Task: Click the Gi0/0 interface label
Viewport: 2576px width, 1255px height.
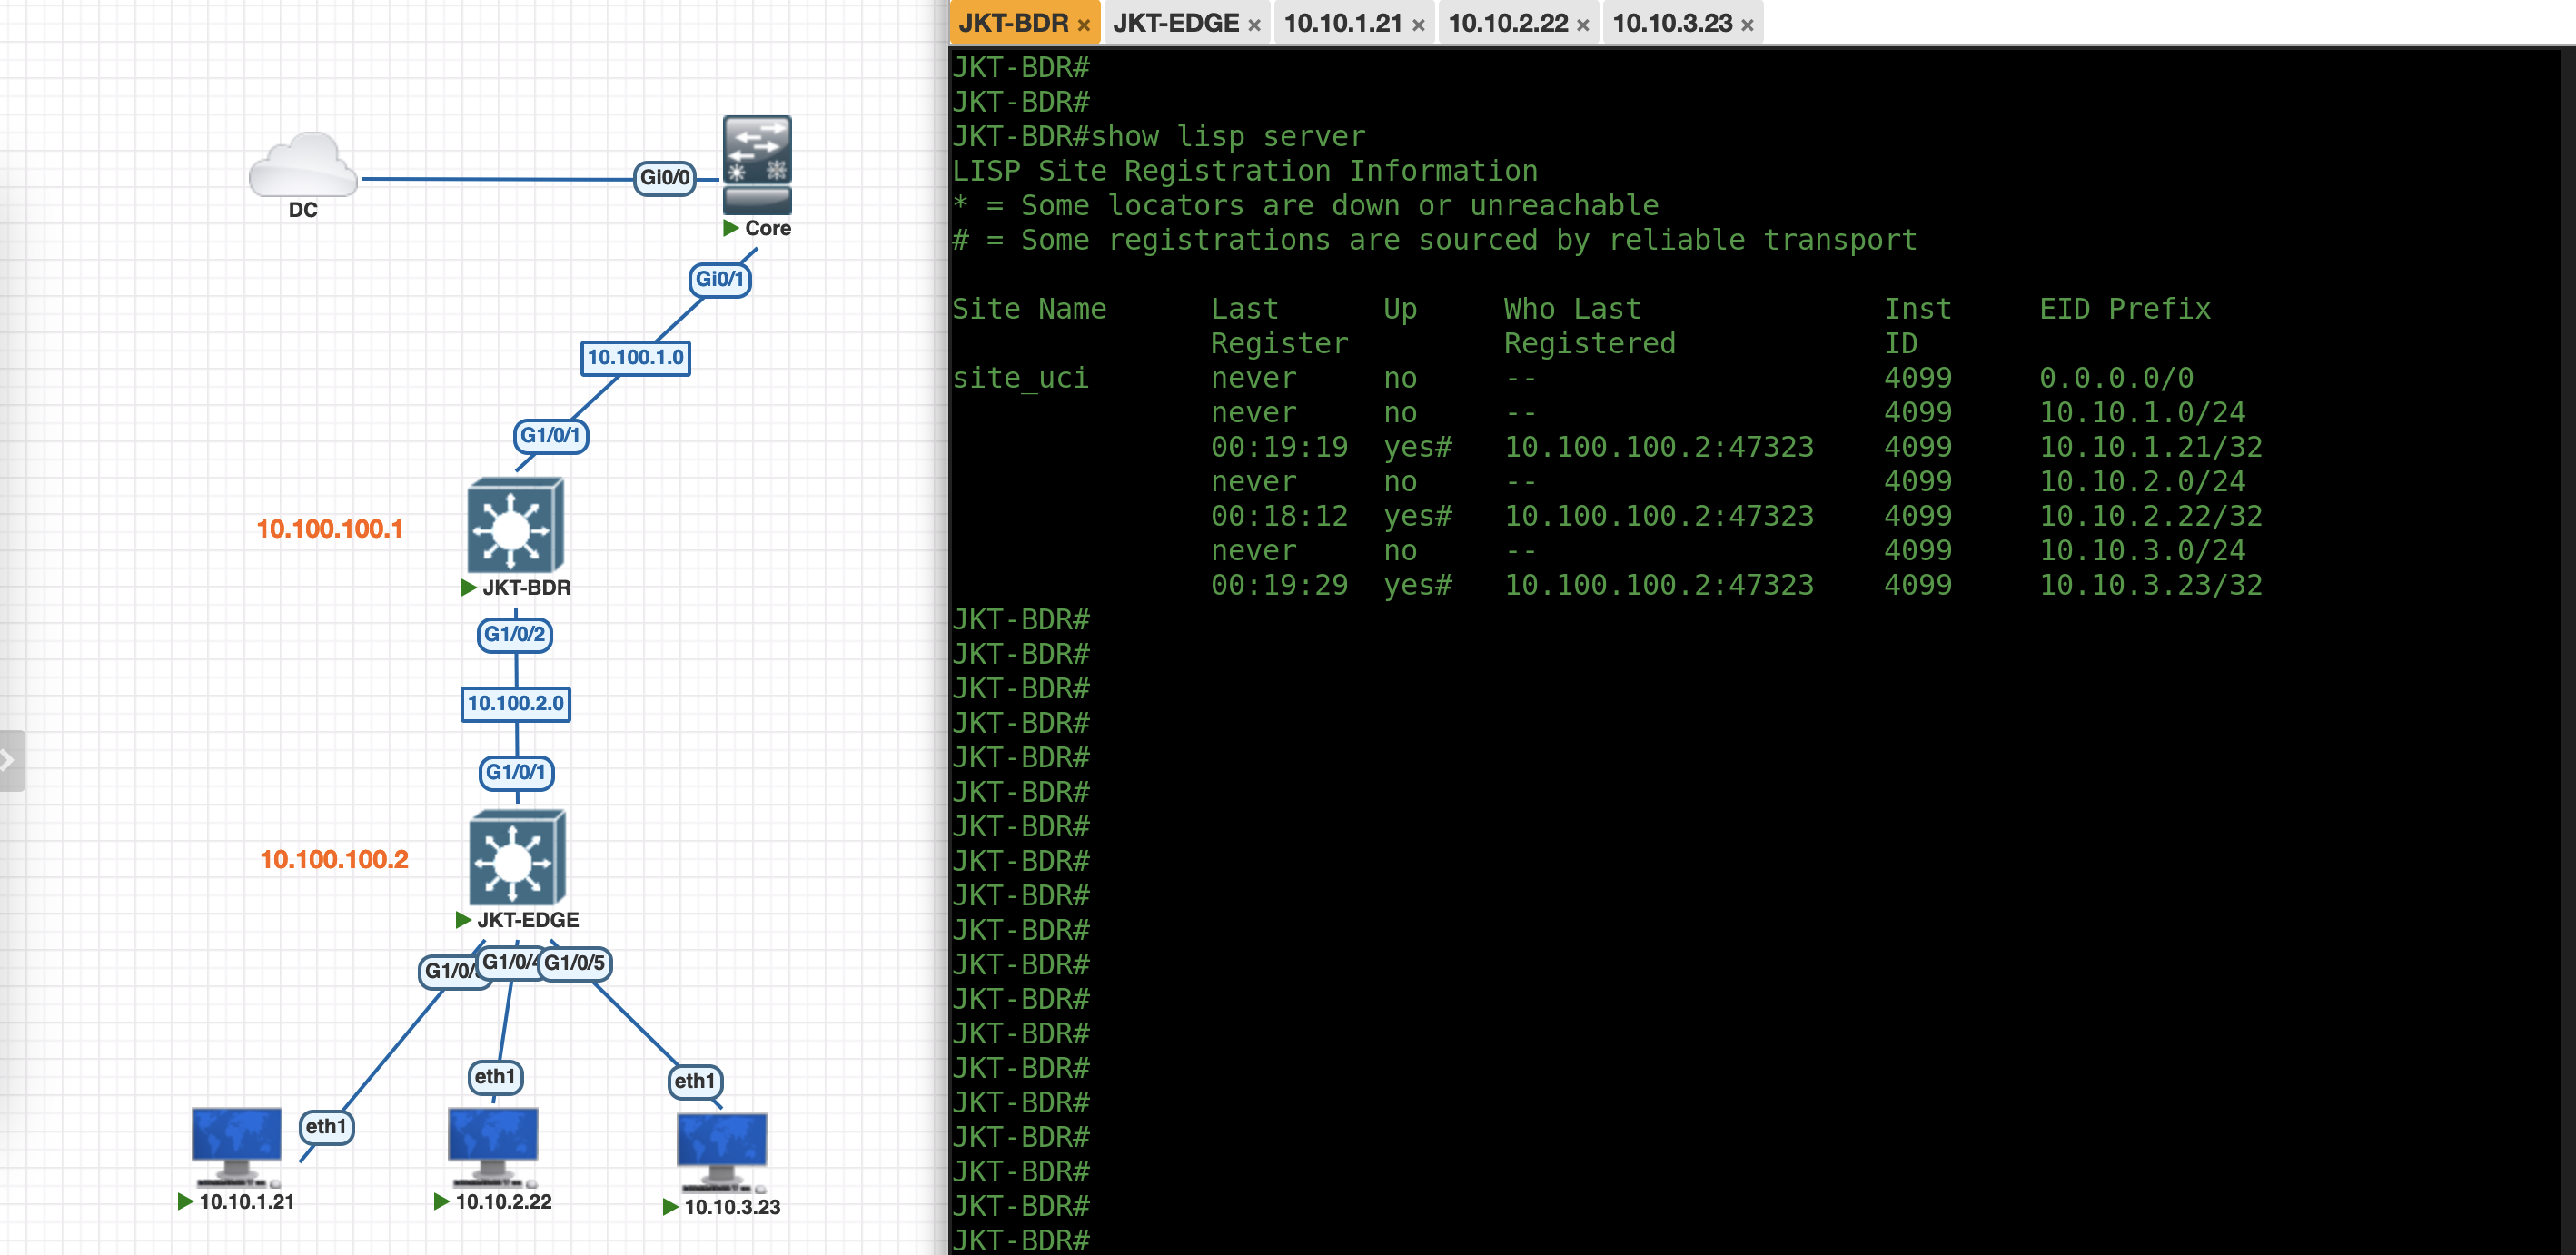Action: tap(665, 178)
